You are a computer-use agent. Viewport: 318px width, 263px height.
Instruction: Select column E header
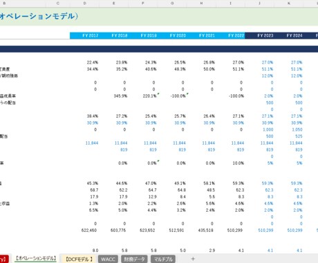pyautogui.click(x=114, y=3)
